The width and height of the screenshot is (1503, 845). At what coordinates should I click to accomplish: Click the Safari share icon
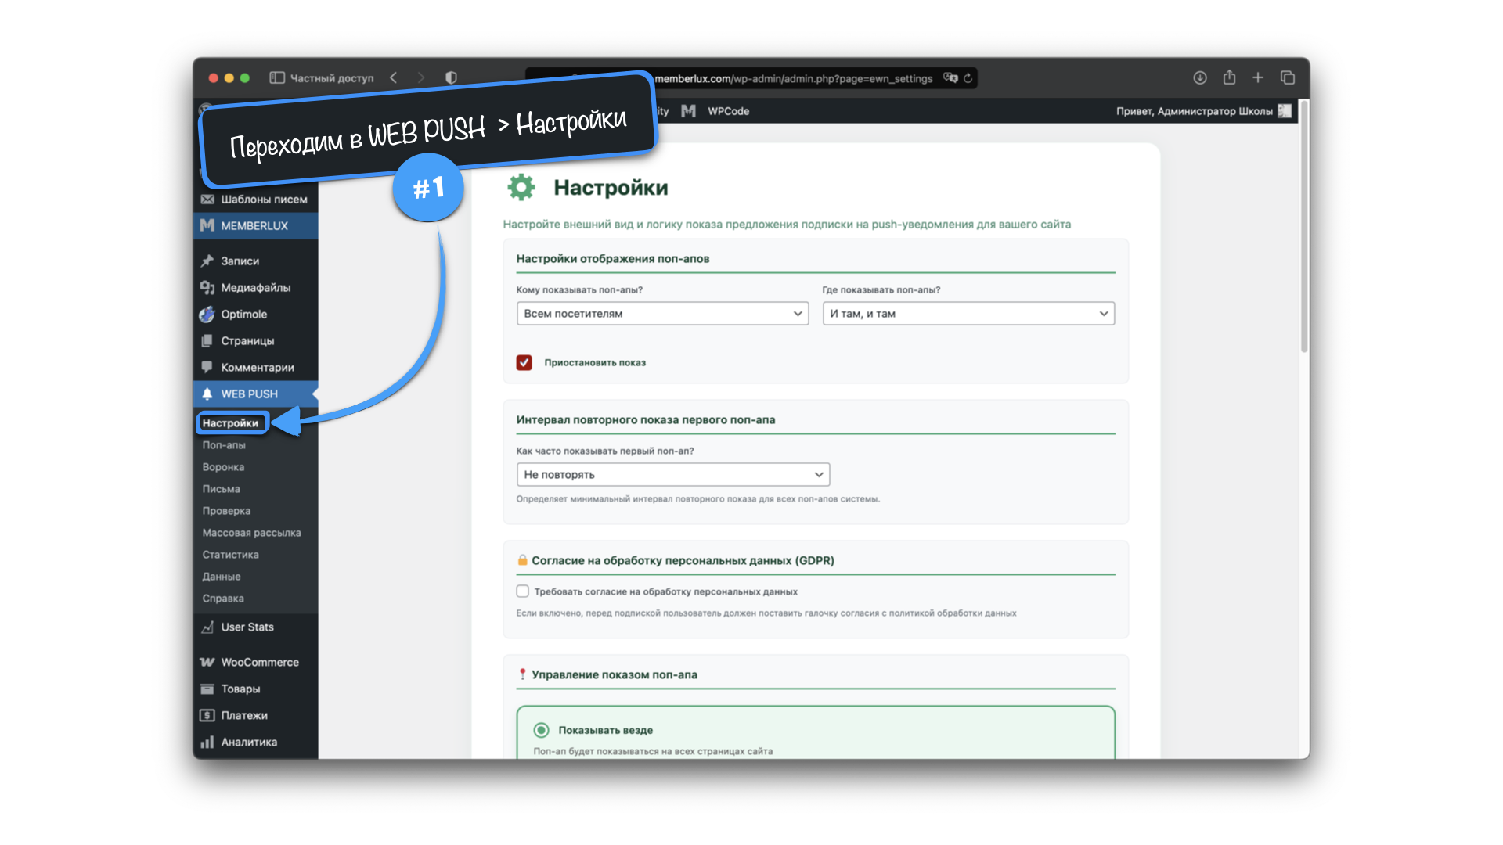click(x=1229, y=77)
